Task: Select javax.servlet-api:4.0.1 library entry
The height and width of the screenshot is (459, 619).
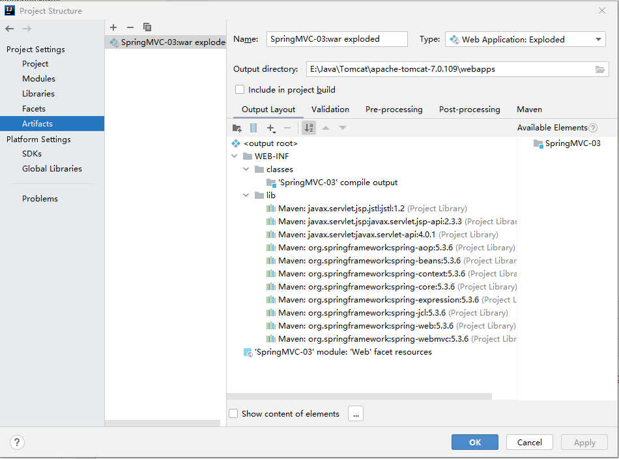Action: click(382, 235)
